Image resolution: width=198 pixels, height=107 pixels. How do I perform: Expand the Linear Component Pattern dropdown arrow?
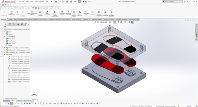coord(32,17)
